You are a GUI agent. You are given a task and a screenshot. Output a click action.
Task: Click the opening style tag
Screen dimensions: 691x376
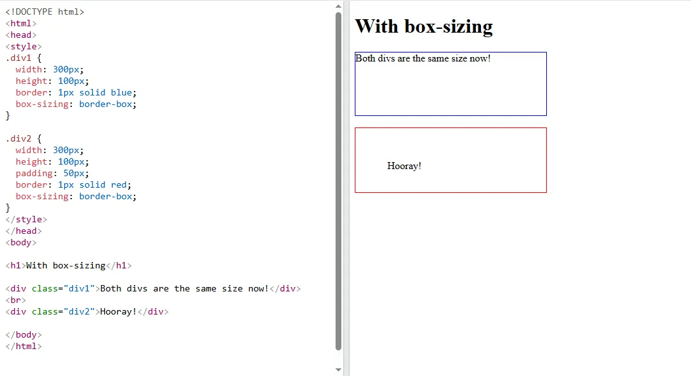23,45
